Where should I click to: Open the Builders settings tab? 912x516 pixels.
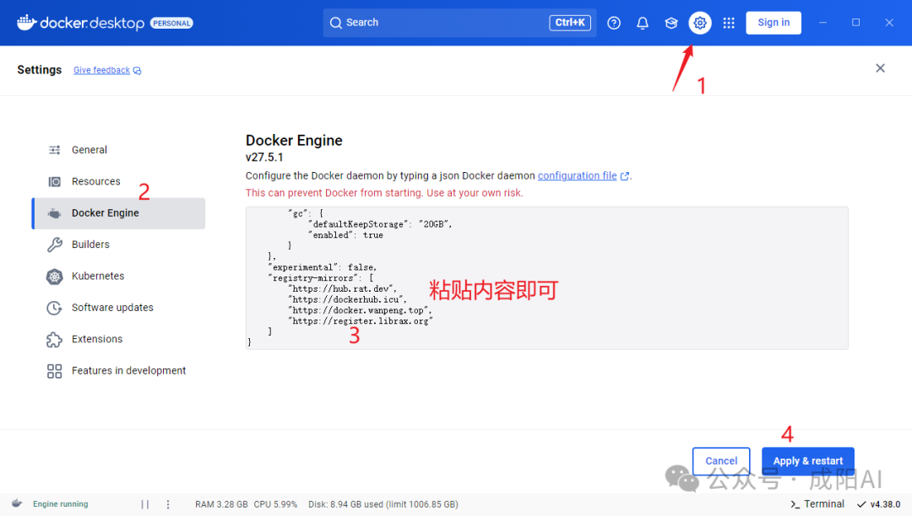pyautogui.click(x=119, y=245)
